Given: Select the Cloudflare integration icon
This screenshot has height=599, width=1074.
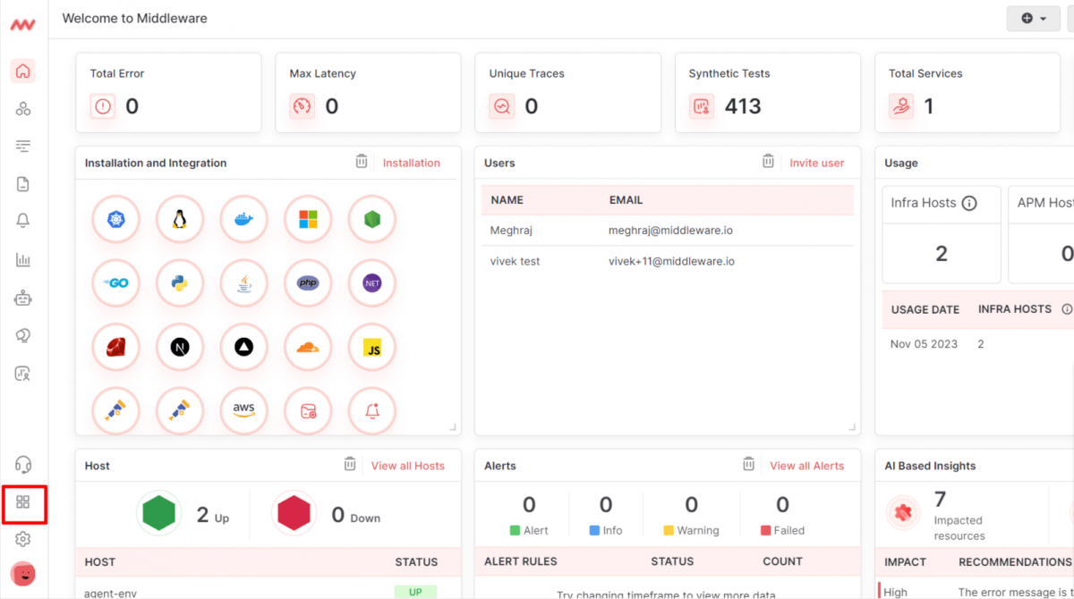Looking at the screenshot, I should point(308,347).
